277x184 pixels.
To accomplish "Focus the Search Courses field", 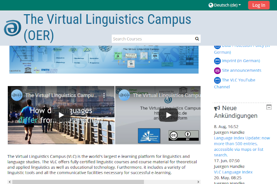I will [152, 39].
